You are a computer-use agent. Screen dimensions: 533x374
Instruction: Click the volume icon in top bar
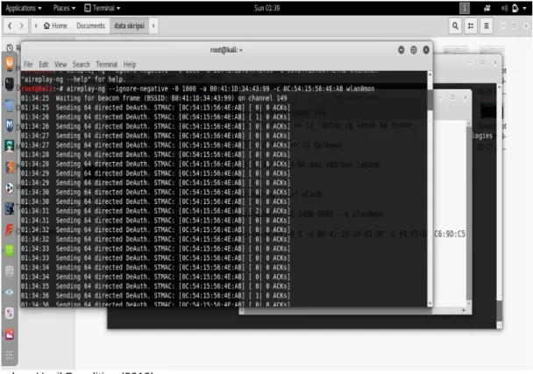click(x=504, y=8)
